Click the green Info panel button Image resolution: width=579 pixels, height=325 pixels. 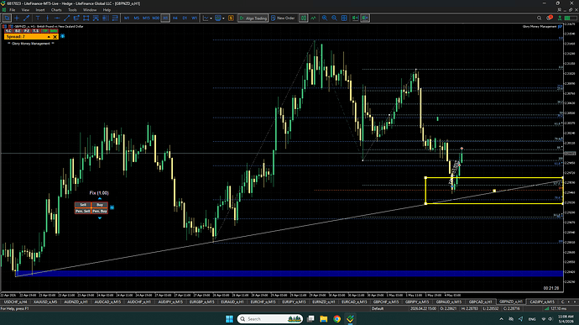pyautogui.click(x=54, y=31)
